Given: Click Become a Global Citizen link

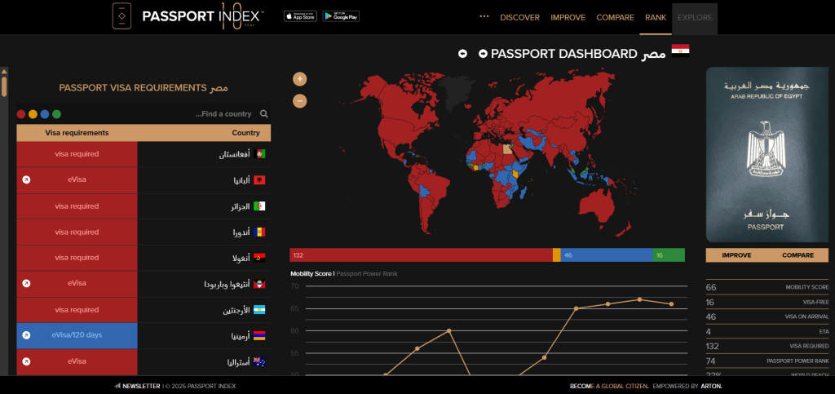Looking at the screenshot, I should 609,386.
